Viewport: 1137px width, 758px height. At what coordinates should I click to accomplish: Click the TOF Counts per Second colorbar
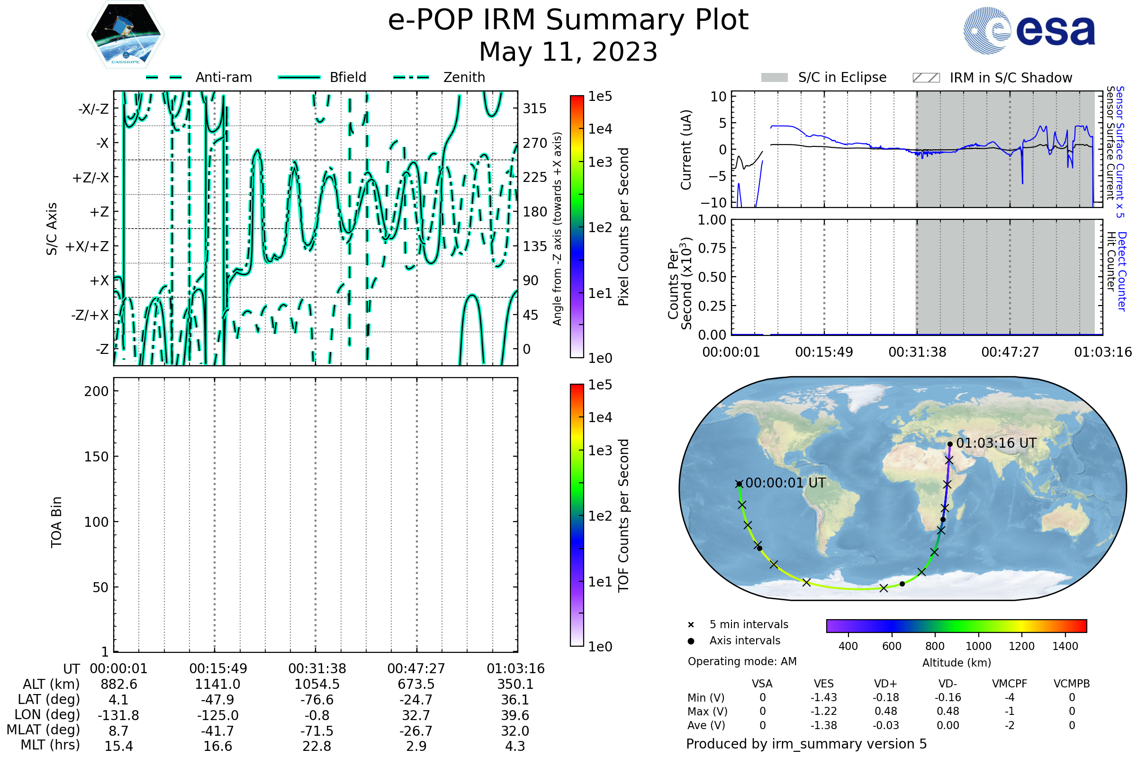[577, 515]
